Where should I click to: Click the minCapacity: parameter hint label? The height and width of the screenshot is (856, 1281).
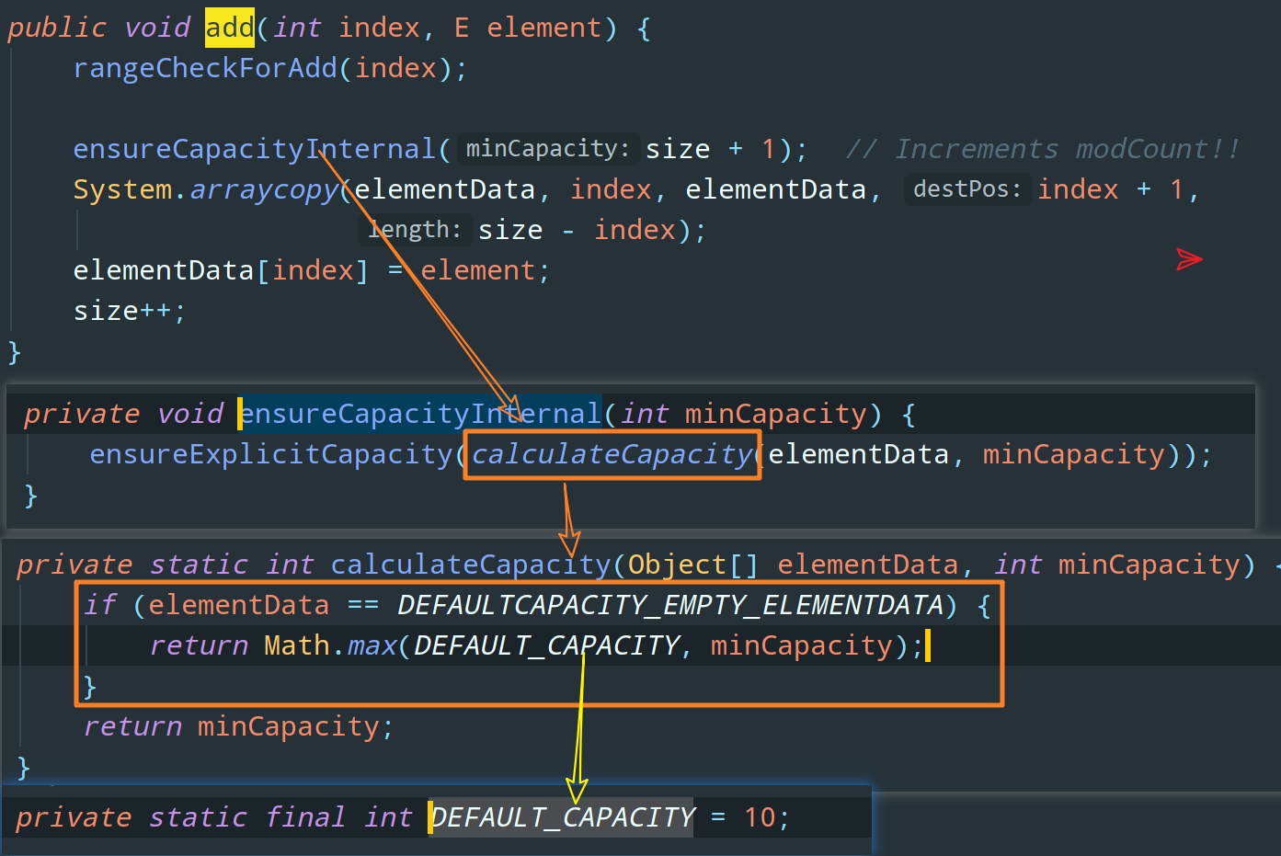click(x=547, y=148)
